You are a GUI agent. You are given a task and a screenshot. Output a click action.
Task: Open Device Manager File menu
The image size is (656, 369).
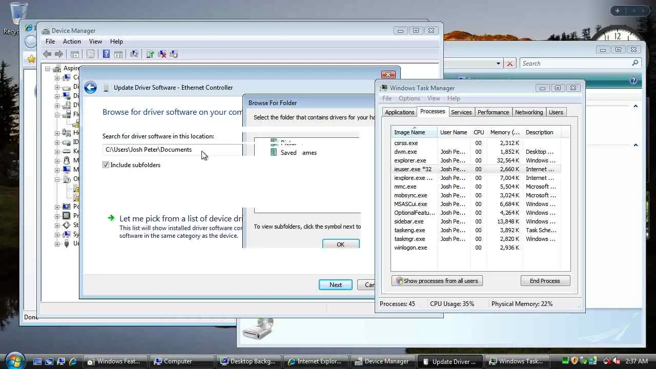[50, 42]
